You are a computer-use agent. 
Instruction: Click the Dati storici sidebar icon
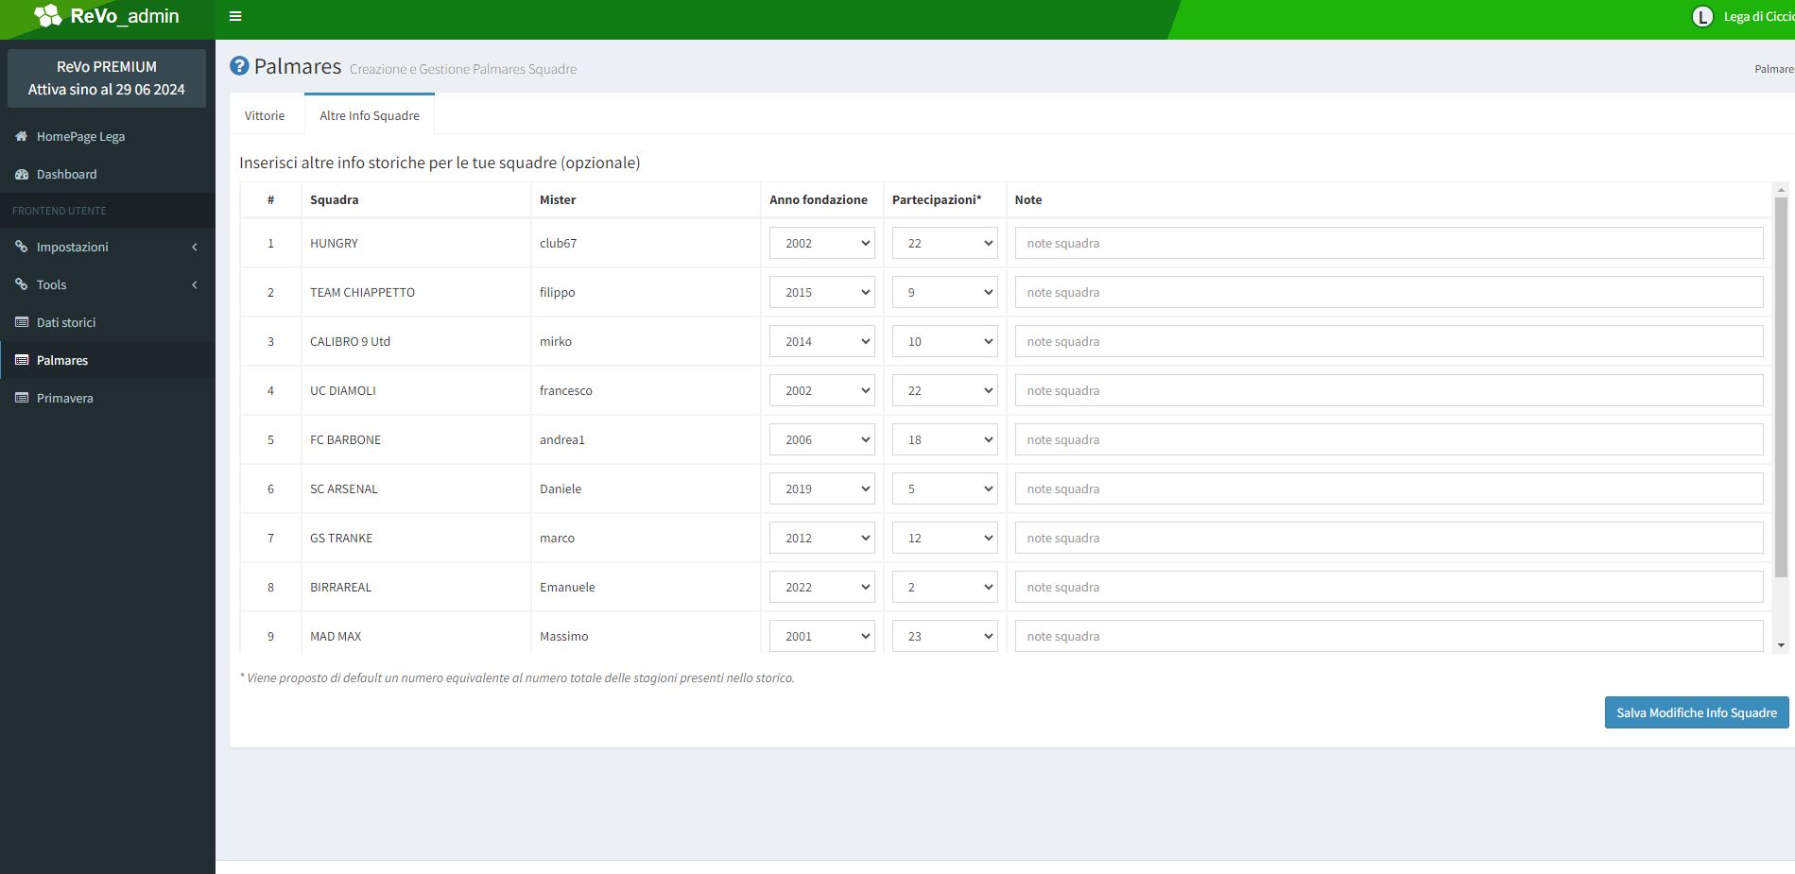point(21,322)
